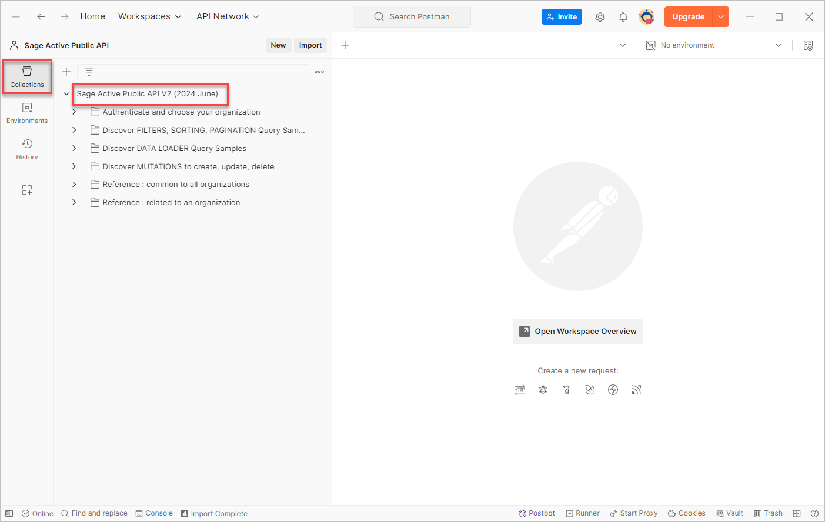Expand the Authenticate and choose your organization folder

pos(74,112)
